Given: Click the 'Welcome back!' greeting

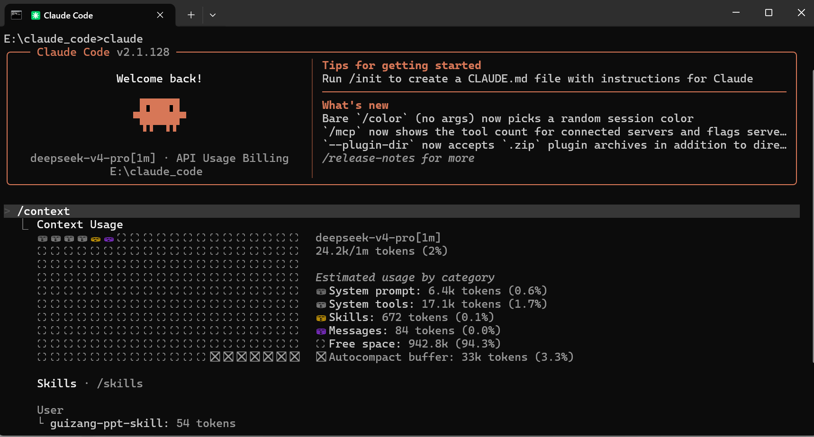Looking at the screenshot, I should point(159,79).
